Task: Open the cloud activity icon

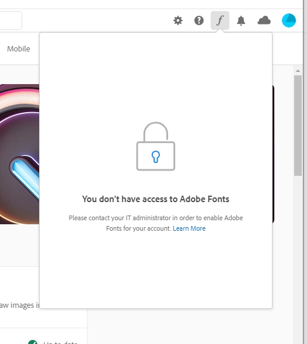Action: pos(264,20)
